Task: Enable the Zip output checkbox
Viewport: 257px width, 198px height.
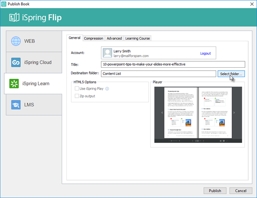Action: coord(77,96)
